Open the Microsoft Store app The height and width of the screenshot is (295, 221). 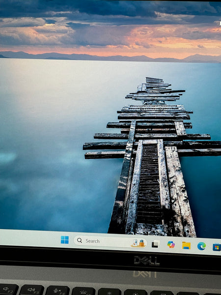[217, 247]
